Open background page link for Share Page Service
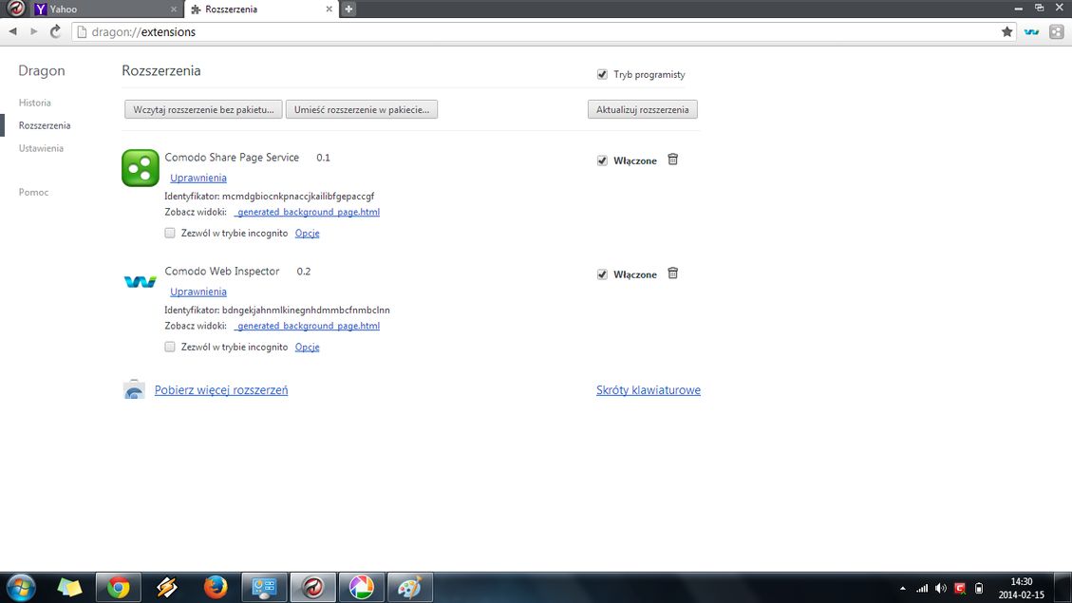The width and height of the screenshot is (1072, 603). pos(307,212)
